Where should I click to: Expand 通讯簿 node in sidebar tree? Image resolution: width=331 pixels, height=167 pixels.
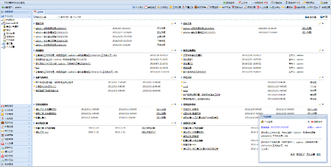tap(2, 44)
